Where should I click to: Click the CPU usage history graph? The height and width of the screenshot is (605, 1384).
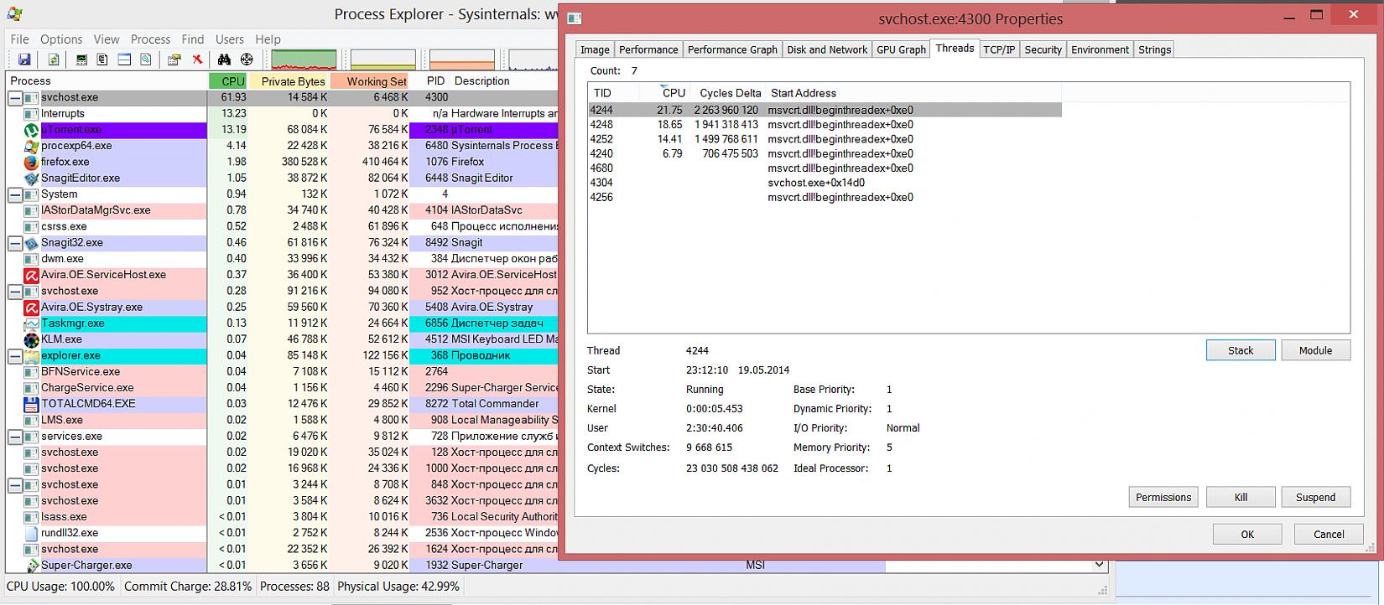(304, 59)
